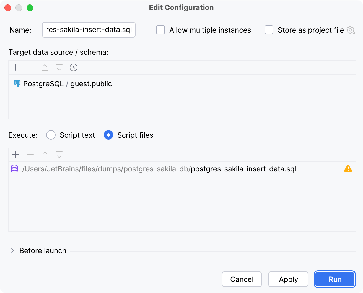Open recent data sources via clock icon
This screenshot has width=363, height=293.
73,67
